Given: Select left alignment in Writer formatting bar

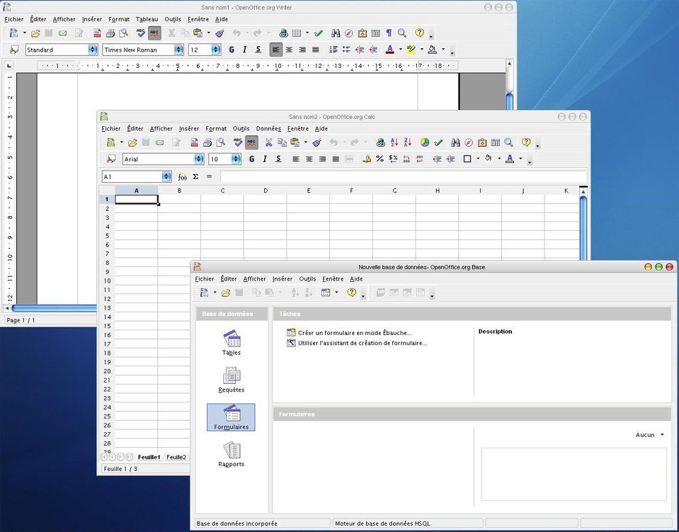Looking at the screenshot, I should pos(276,50).
